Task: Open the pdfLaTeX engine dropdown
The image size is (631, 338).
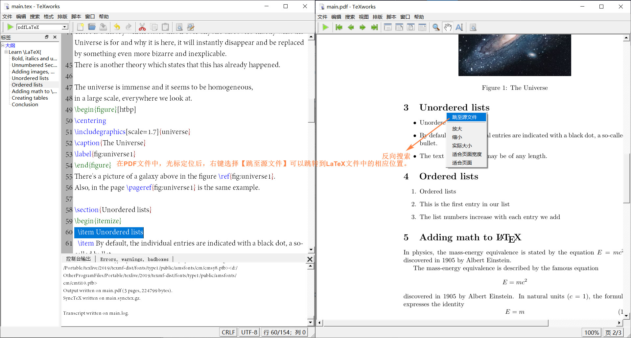Action: pyautogui.click(x=64, y=27)
